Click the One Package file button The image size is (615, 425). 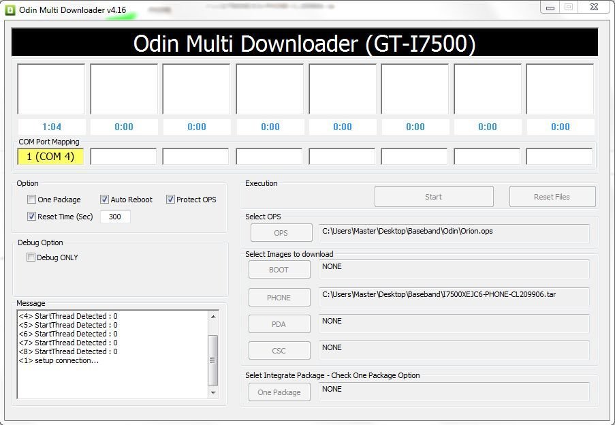click(279, 392)
